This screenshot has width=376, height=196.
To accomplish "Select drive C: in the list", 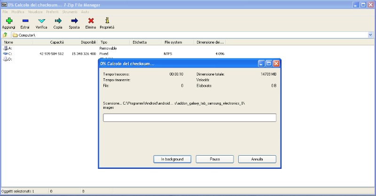I will (10, 54).
